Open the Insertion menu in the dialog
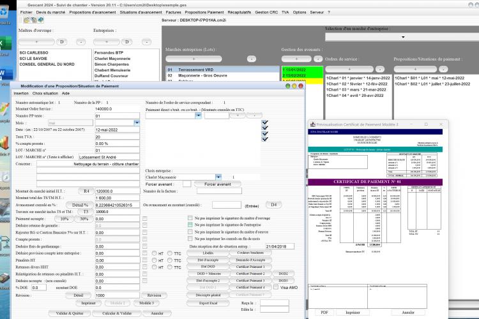 tap(21, 93)
